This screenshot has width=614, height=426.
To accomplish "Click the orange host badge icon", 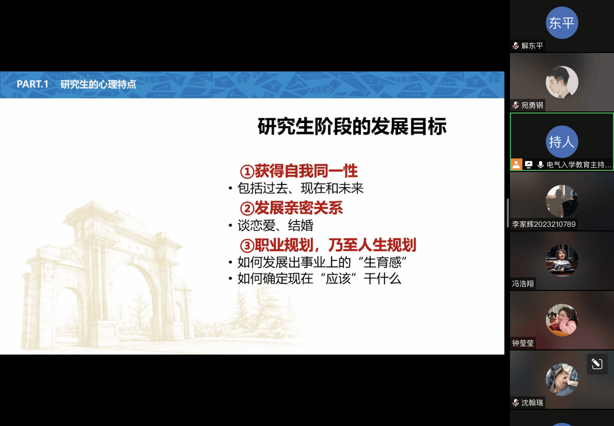I will [x=516, y=165].
